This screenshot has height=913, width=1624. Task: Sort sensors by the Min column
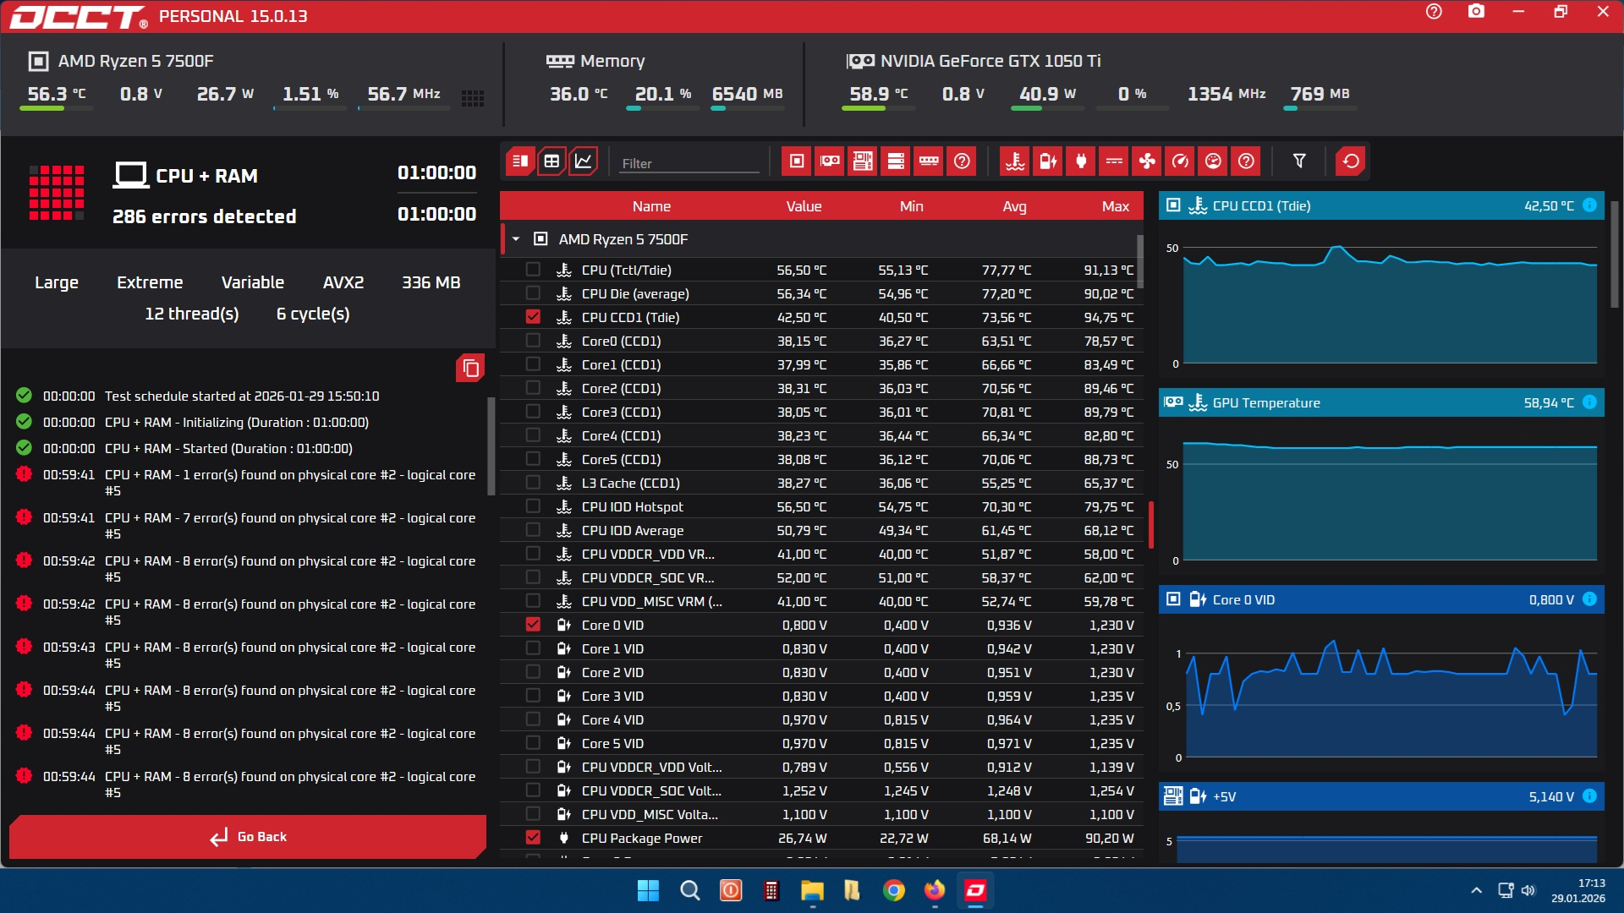[x=912, y=206]
